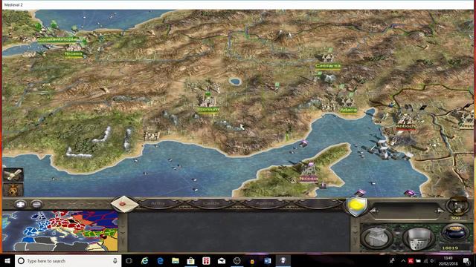Open File Explorer from the taskbar

coord(176,260)
